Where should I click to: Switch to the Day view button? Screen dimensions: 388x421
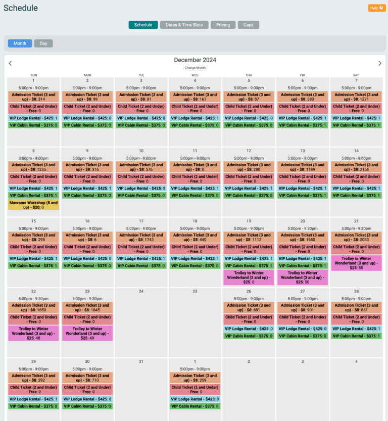coord(43,43)
